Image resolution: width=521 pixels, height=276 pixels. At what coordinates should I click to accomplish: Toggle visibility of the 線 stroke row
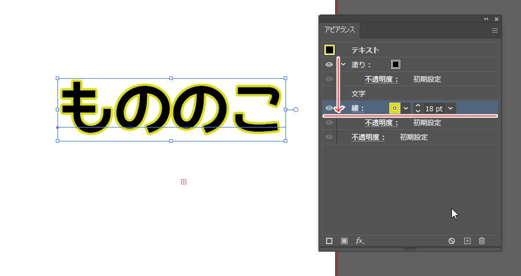[329, 108]
